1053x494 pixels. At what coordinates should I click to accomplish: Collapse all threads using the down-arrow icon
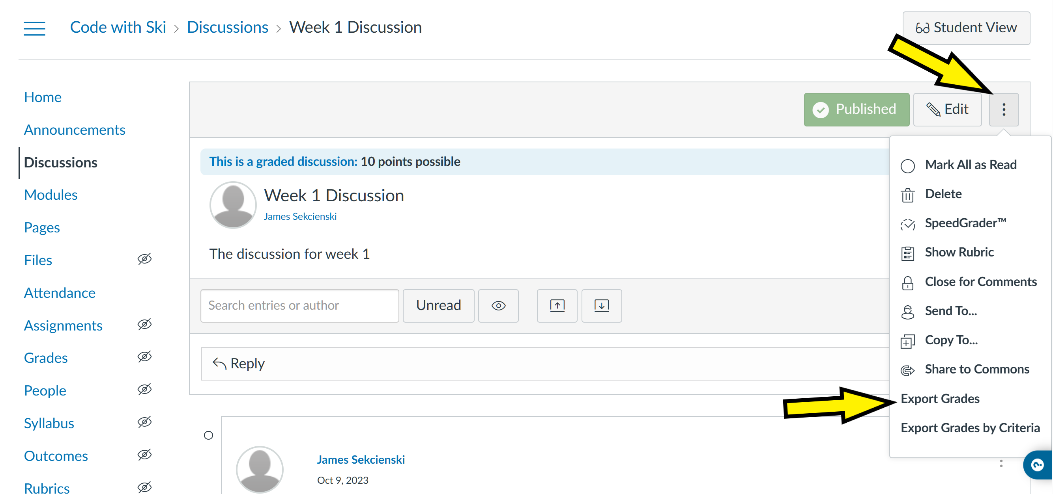(x=601, y=305)
